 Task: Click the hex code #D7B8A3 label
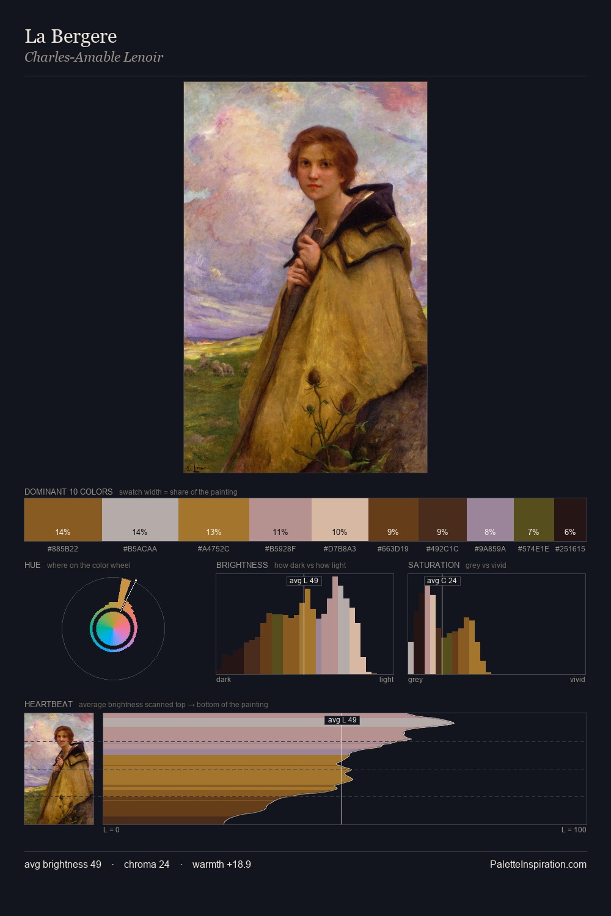(340, 549)
